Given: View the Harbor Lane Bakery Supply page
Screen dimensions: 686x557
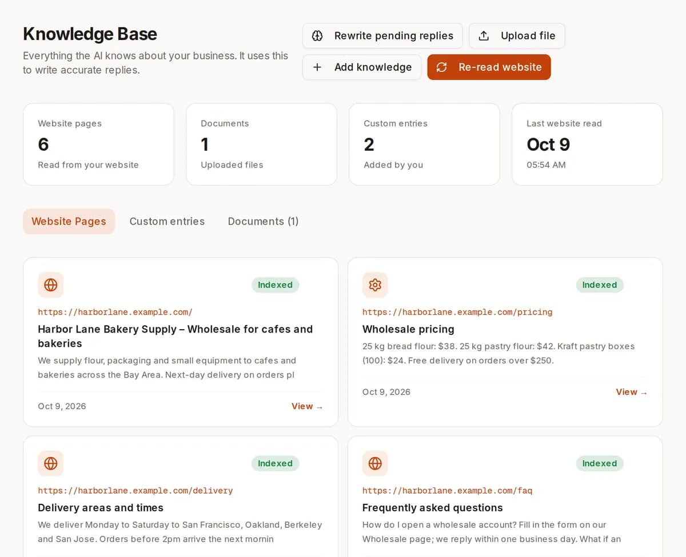Looking at the screenshot, I should coord(307,406).
